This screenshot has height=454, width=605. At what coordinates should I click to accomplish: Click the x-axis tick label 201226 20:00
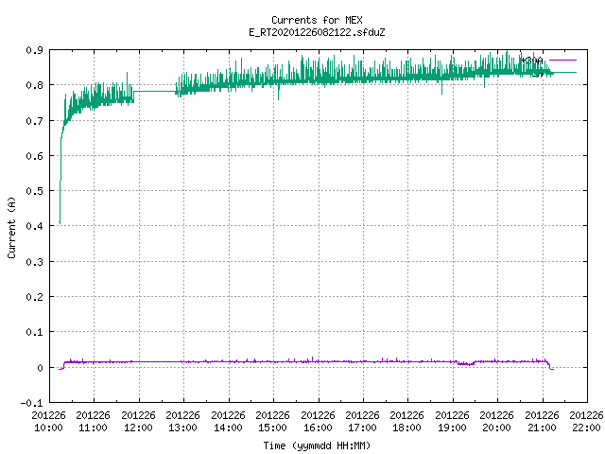(x=496, y=422)
